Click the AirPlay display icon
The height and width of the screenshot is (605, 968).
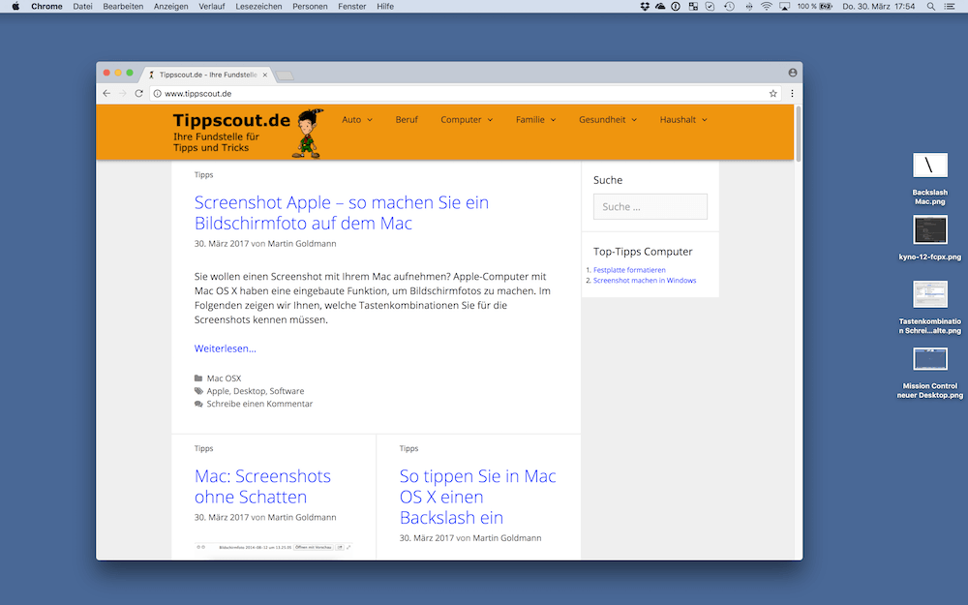click(x=785, y=6)
